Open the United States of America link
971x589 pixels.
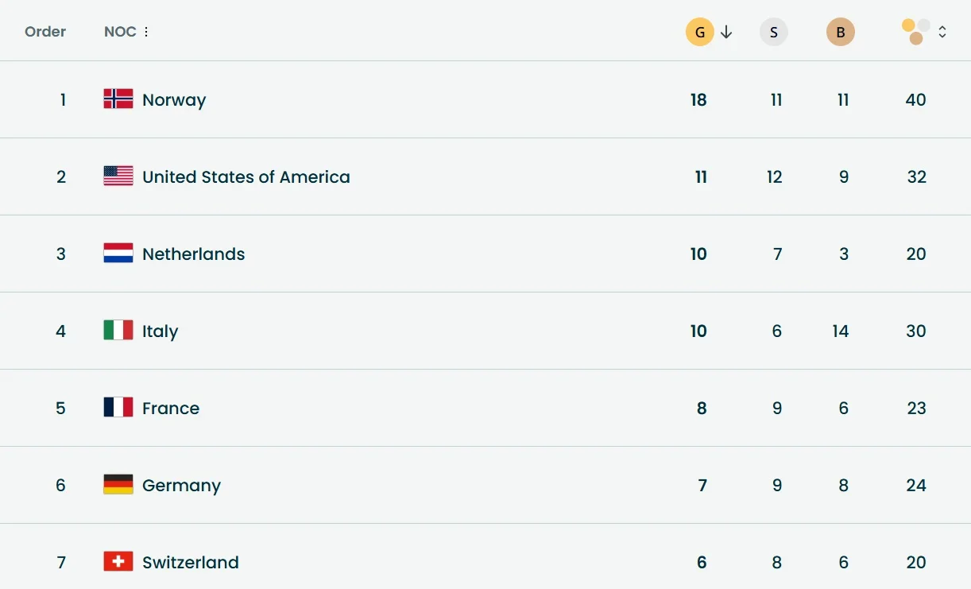pyautogui.click(x=246, y=177)
